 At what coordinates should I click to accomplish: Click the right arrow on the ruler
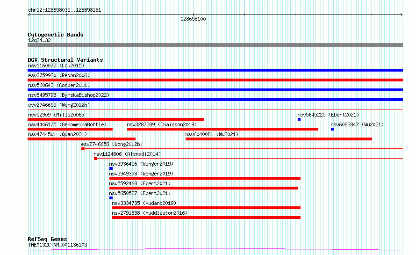tap(401, 15)
